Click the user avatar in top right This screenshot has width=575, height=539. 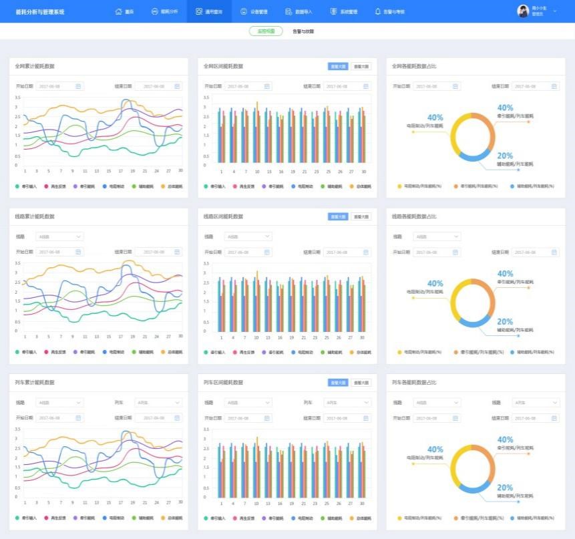tap(523, 11)
